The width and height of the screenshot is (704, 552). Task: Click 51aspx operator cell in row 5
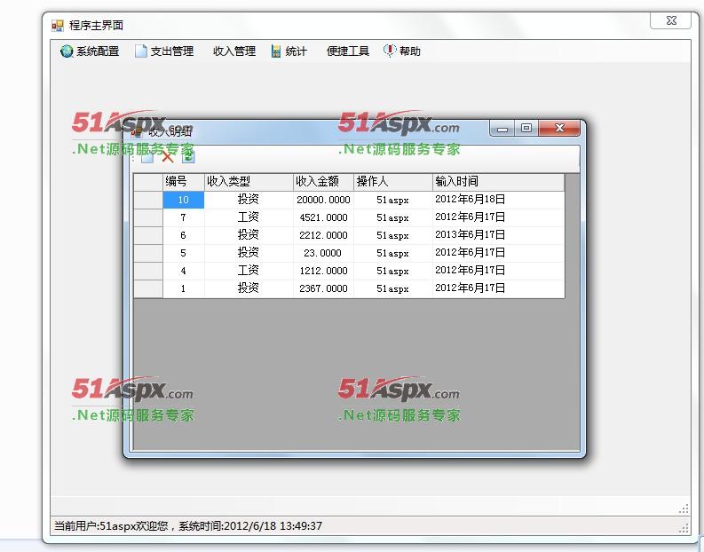(x=393, y=253)
